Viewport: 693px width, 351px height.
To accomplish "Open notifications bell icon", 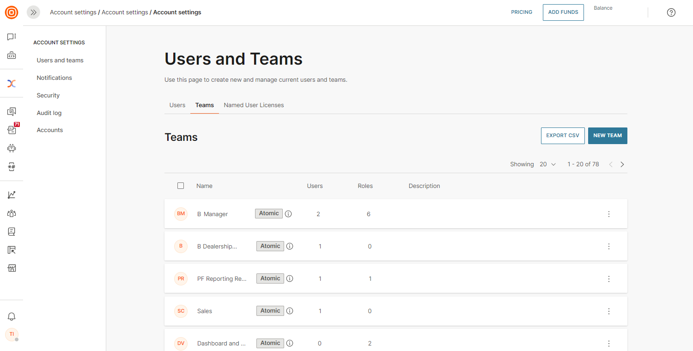I will (x=12, y=316).
